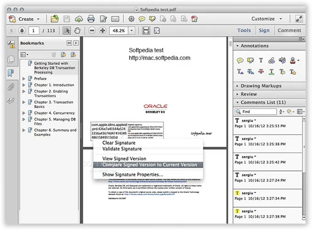Go to previous page arrow
This screenshot has height=230, width=312.
(11, 31)
